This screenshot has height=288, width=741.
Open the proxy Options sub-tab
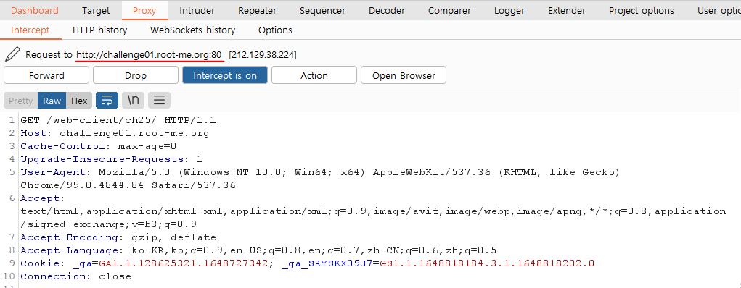(275, 30)
